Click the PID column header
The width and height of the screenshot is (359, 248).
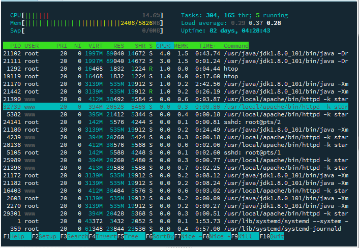tap(15, 46)
